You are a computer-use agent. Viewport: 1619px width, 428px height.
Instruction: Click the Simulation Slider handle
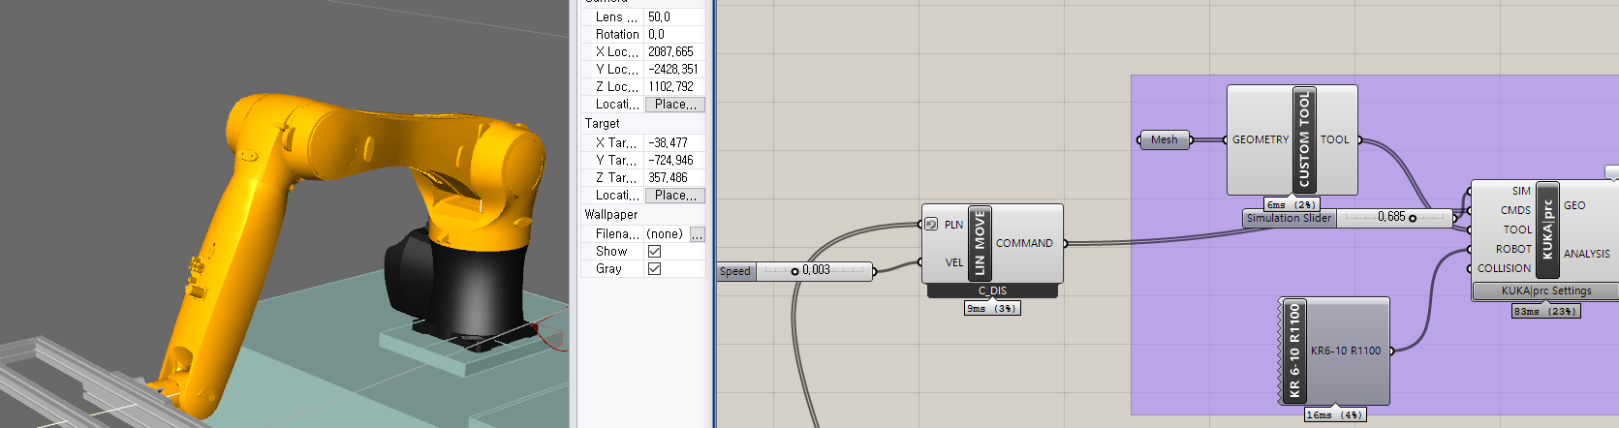click(x=1412, y=218)
